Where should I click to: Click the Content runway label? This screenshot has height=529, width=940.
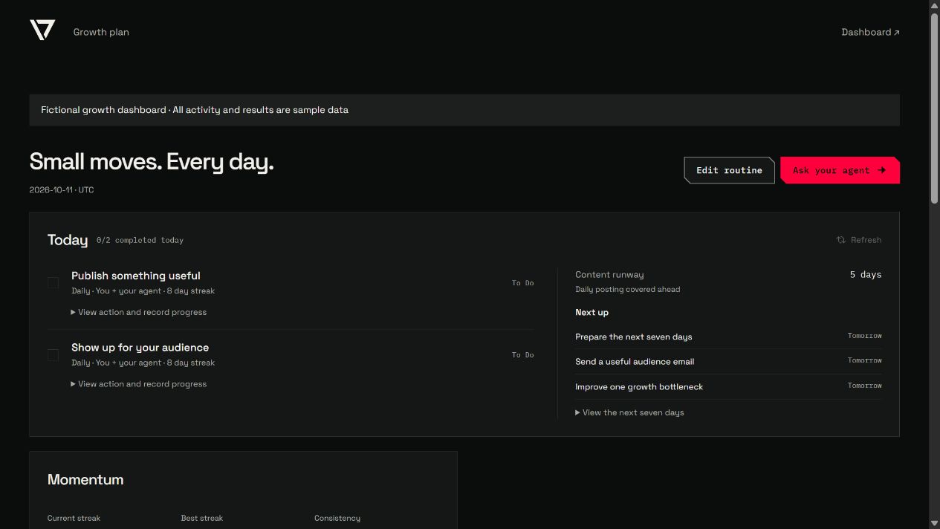(x=609, y=275)
